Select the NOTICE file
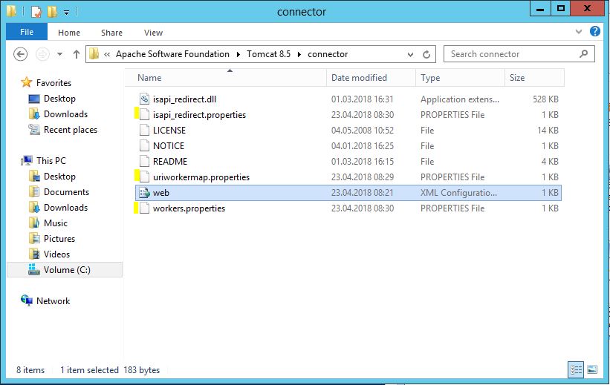Image resolution: width=610 pixels, height=385 pixels. tap(169, 146)
